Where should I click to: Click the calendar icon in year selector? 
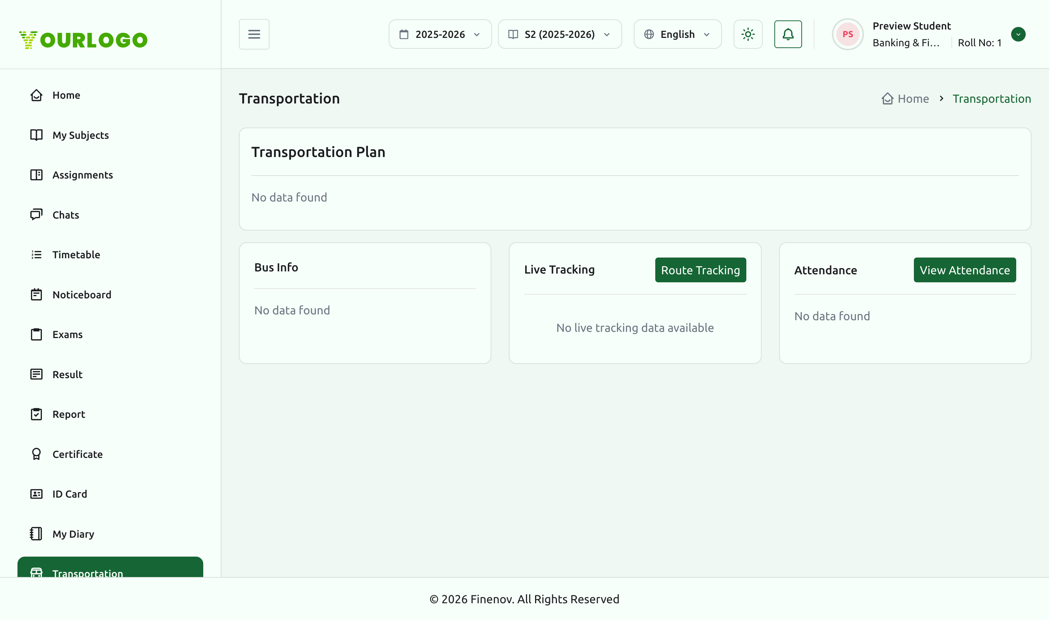point(404,34)
